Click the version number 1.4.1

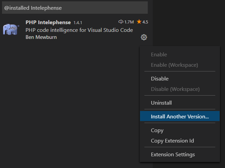click(78, 23)
